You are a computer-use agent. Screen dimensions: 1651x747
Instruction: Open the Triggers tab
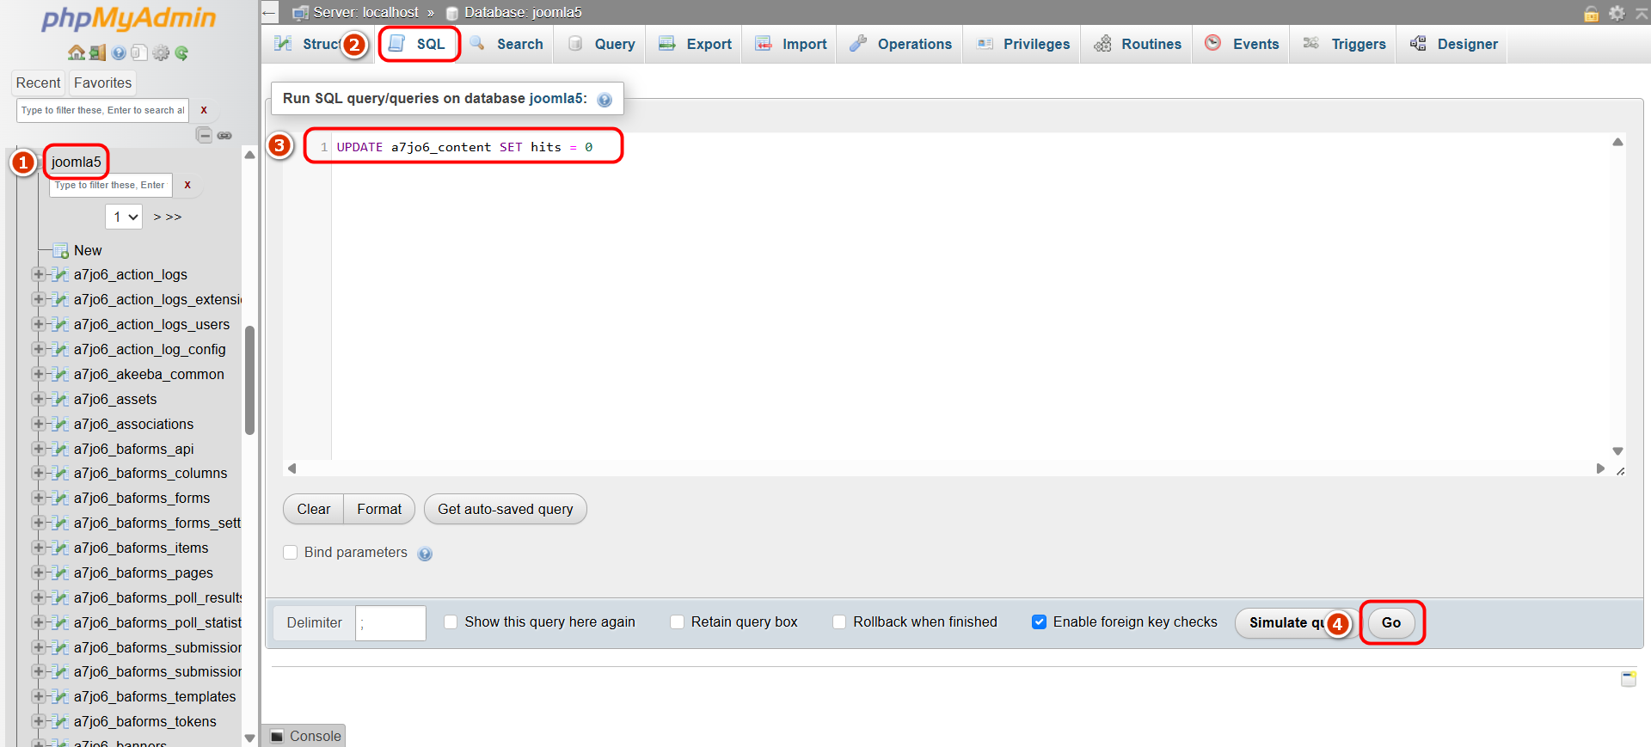point(1344,44)
